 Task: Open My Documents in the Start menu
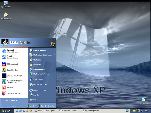click(42, 50)
